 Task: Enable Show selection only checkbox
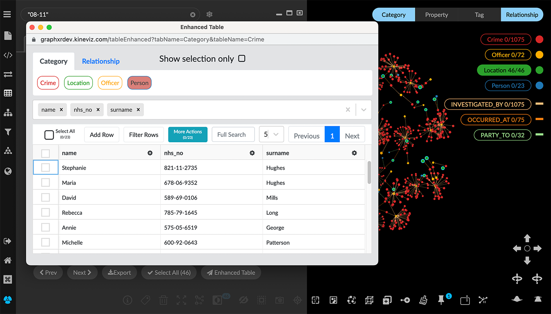pos(242,59)
